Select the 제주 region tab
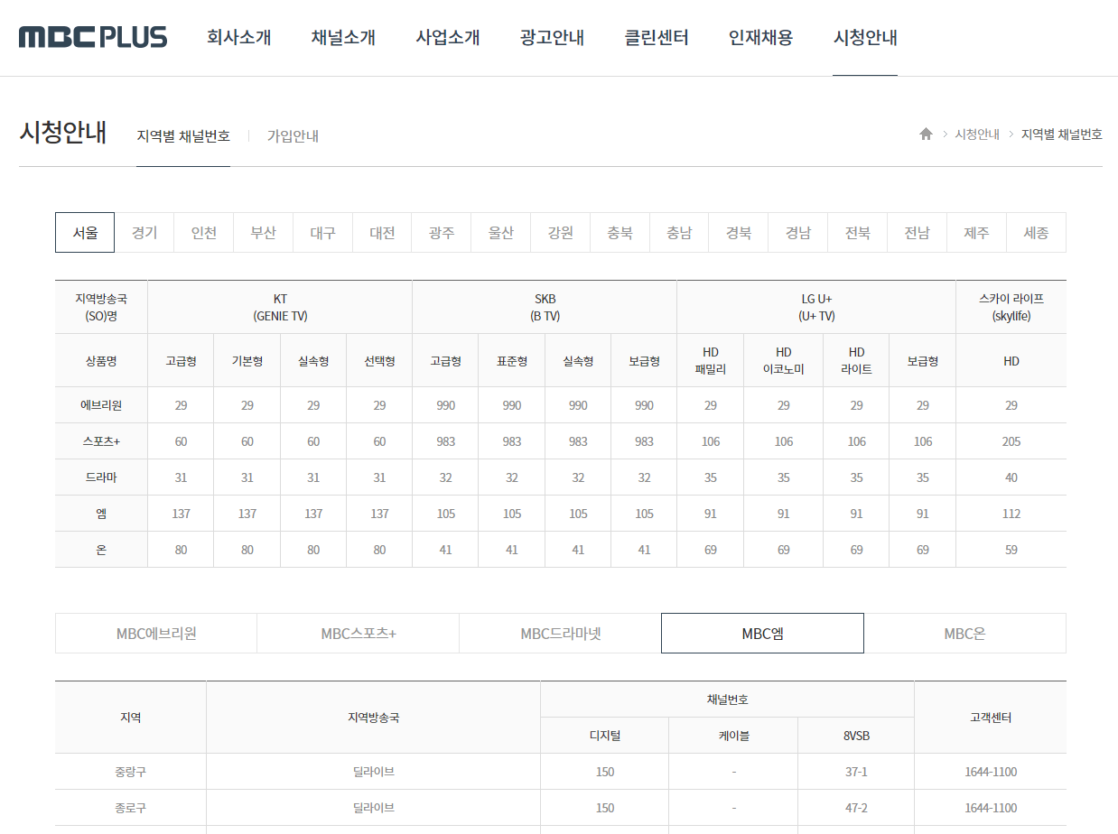 (x=976, y=232)
